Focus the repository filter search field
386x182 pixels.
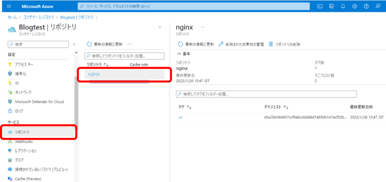[x=124, y=56]
